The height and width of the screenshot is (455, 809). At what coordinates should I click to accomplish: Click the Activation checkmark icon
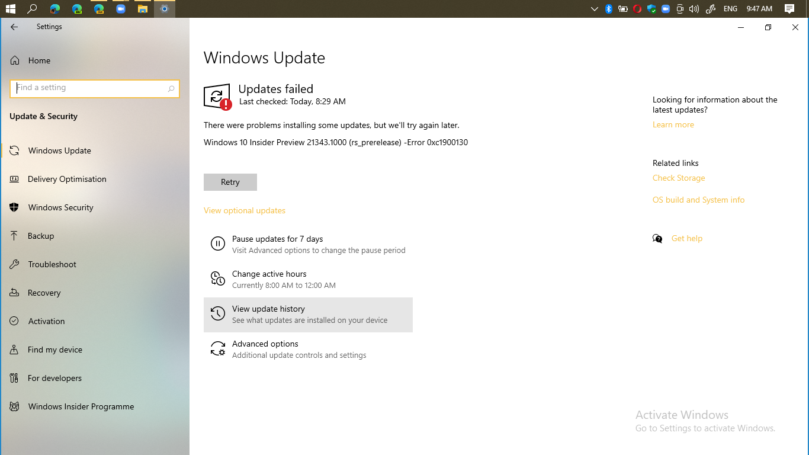pos(15,321)
